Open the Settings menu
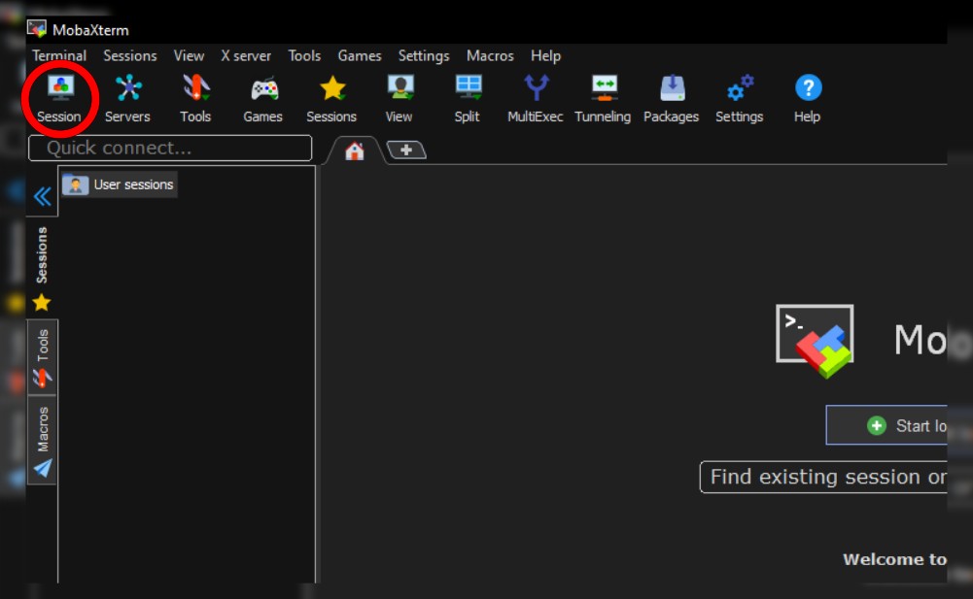 [x=424, y=55]
